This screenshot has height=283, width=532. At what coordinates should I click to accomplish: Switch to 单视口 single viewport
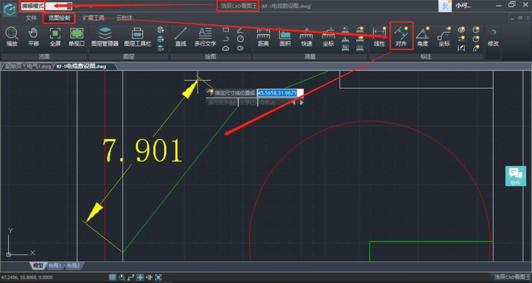77,36
